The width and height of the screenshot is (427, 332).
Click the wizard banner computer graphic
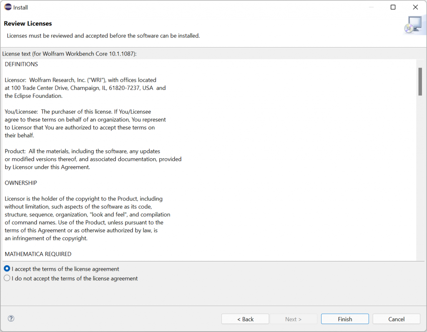pos(414,24)
